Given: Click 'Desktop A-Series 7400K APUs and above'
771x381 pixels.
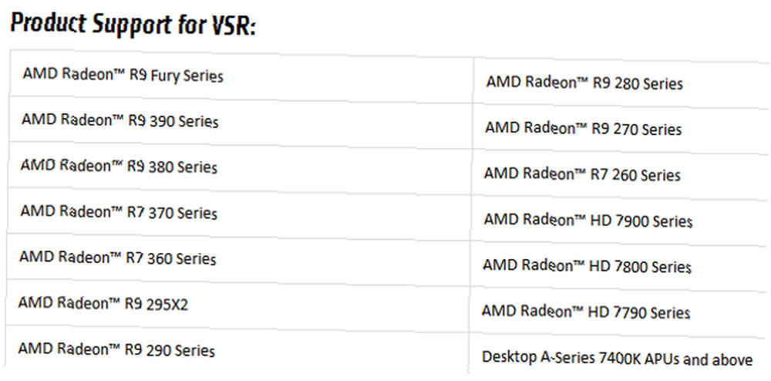Looking at the screenshot, I should coord(617,358).
